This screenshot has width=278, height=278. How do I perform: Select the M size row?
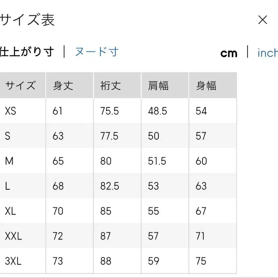pyautogui.click(x=9, y=161)
